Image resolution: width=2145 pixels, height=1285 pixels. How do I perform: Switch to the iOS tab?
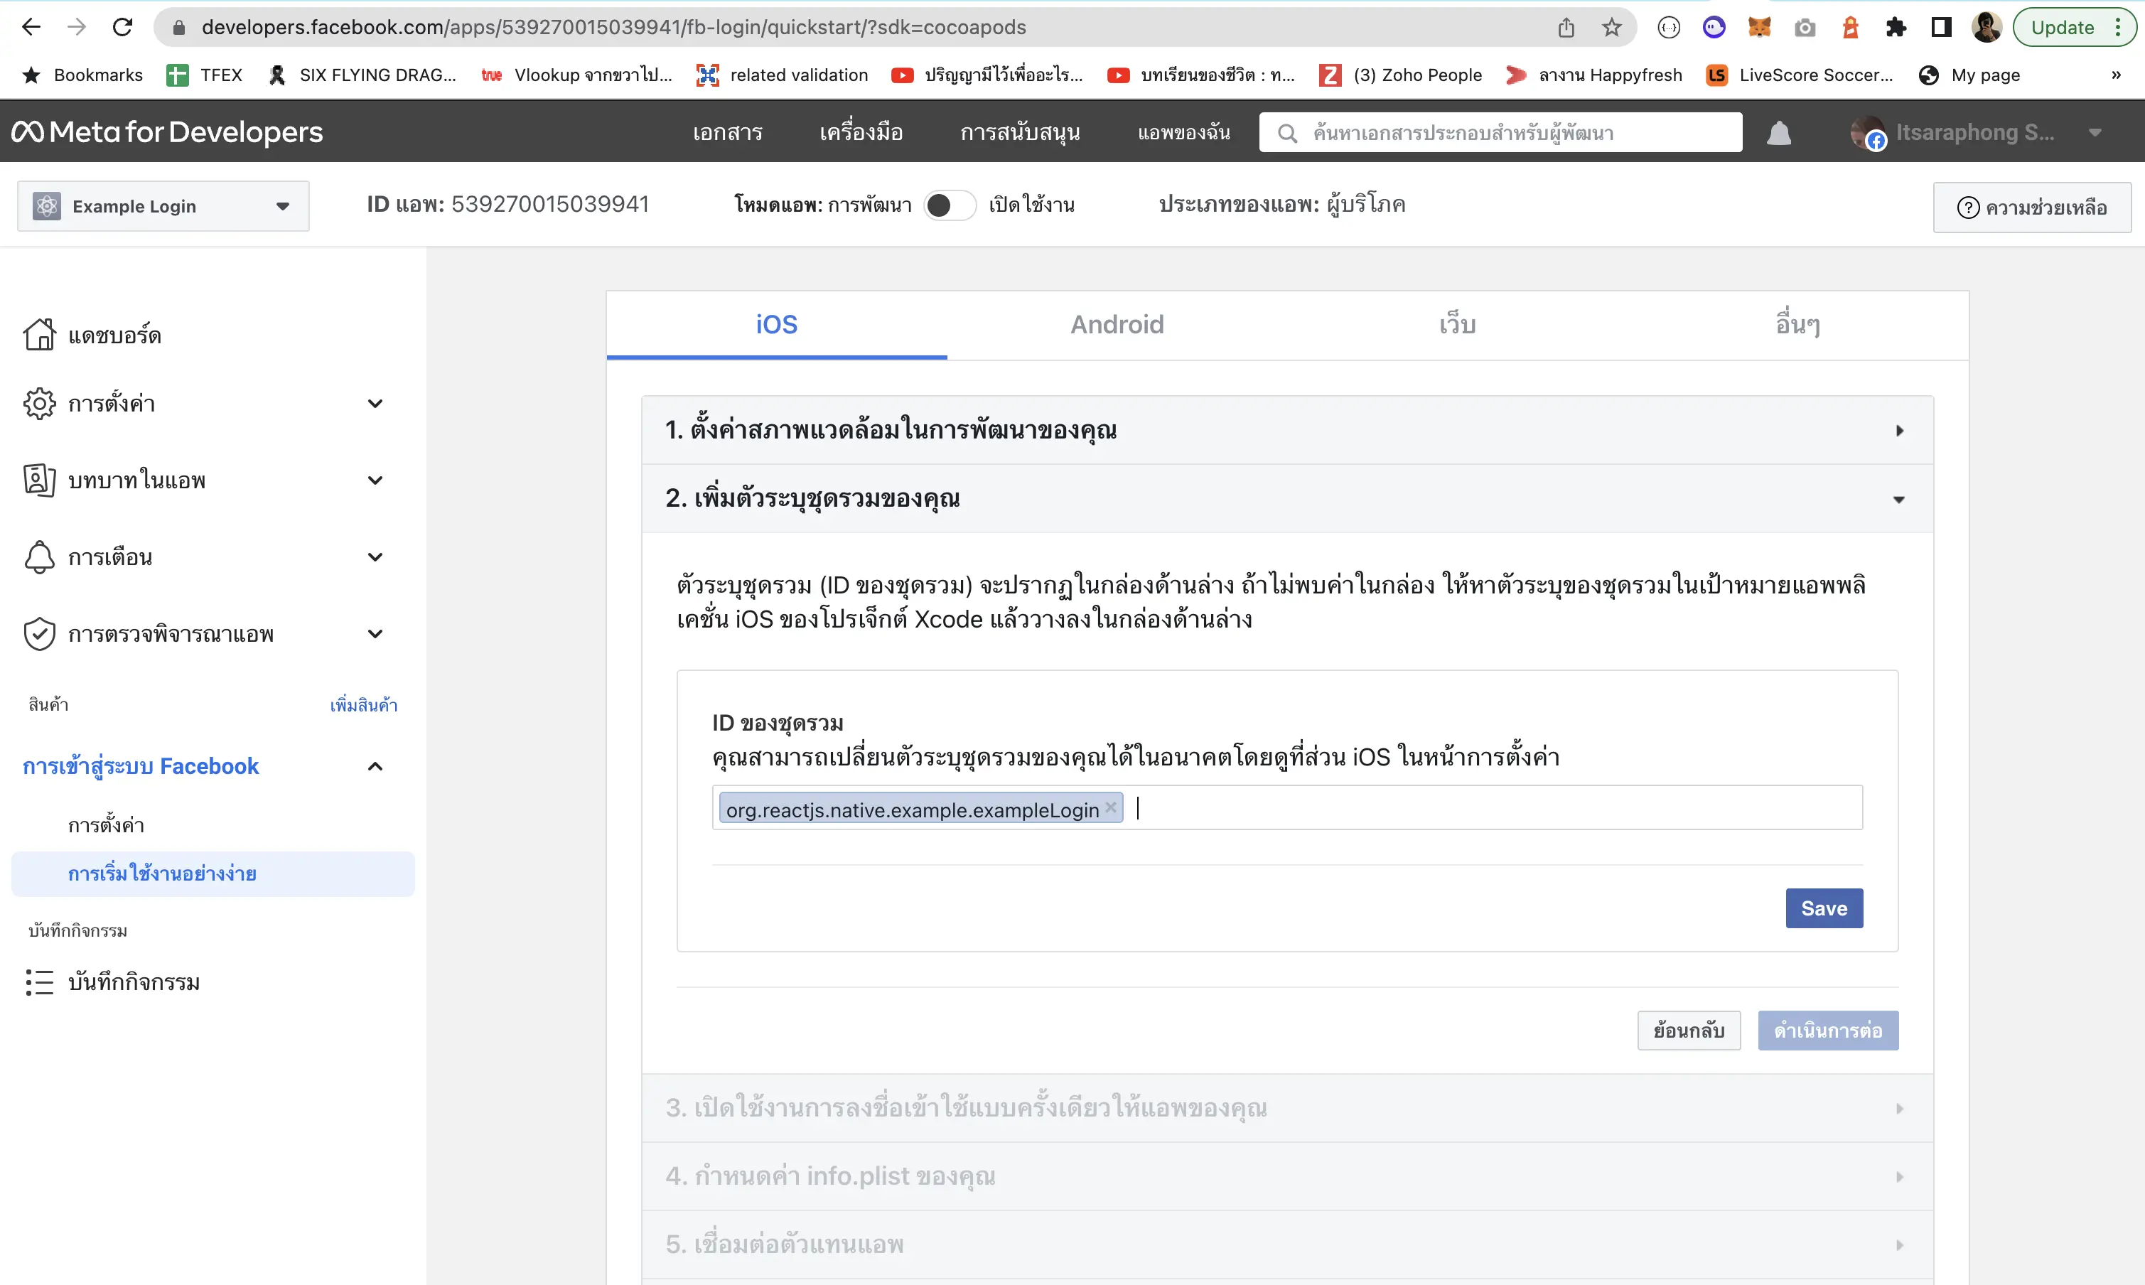click(x=777, y=325)
